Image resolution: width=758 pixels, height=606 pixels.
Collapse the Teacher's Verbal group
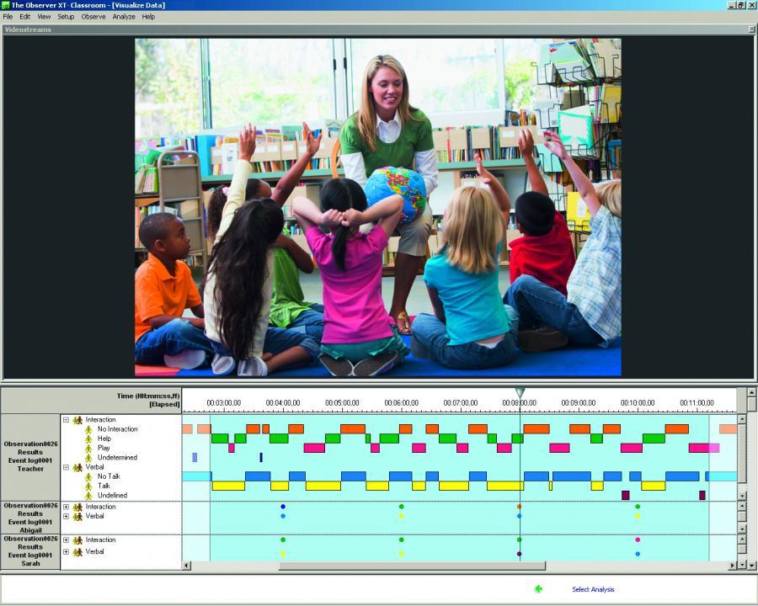coord(67,467)
